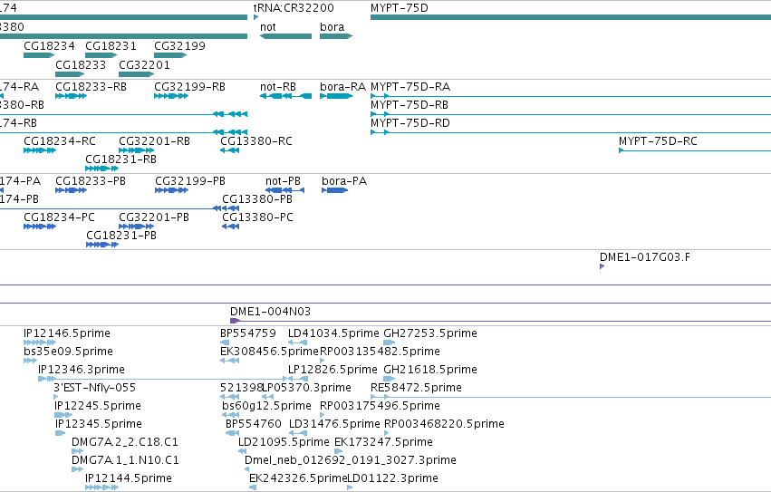Screen dimensions: 771x492
Task: Click the CG18231 gene label
Action: click(x=111, y=45)
